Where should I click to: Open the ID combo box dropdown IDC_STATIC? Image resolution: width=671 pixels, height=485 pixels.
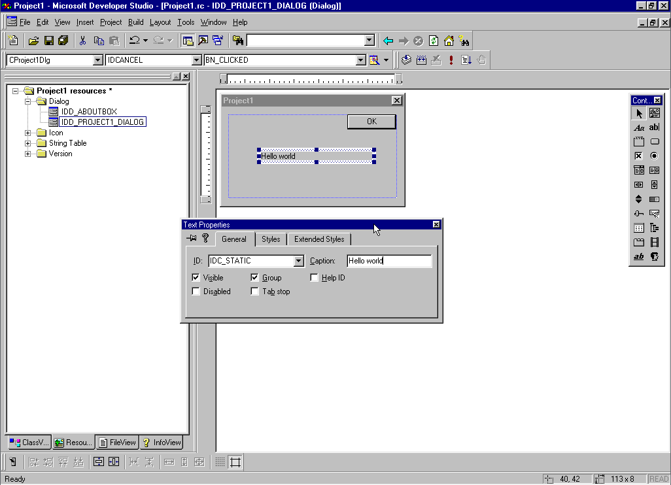[298, 261]
